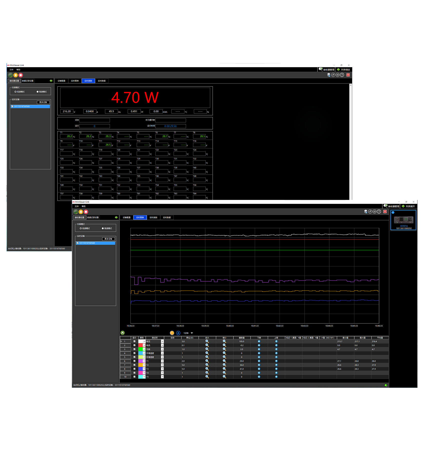Open the 1分钟 time span dropdown
The height and width of the screenshot is (458, 427).
point(192,333)
